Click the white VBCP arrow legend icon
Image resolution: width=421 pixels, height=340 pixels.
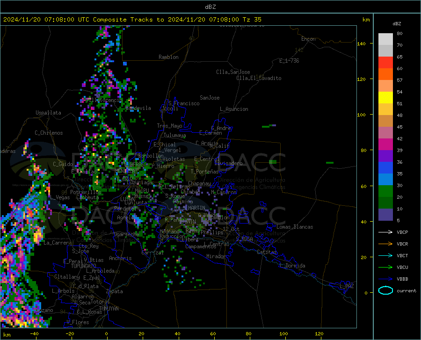point(385,232)
